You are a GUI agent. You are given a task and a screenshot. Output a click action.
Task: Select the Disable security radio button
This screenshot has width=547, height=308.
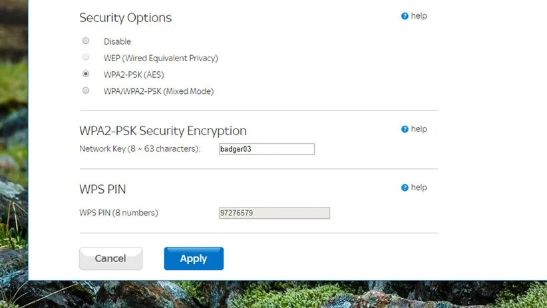tap(86, 41)
